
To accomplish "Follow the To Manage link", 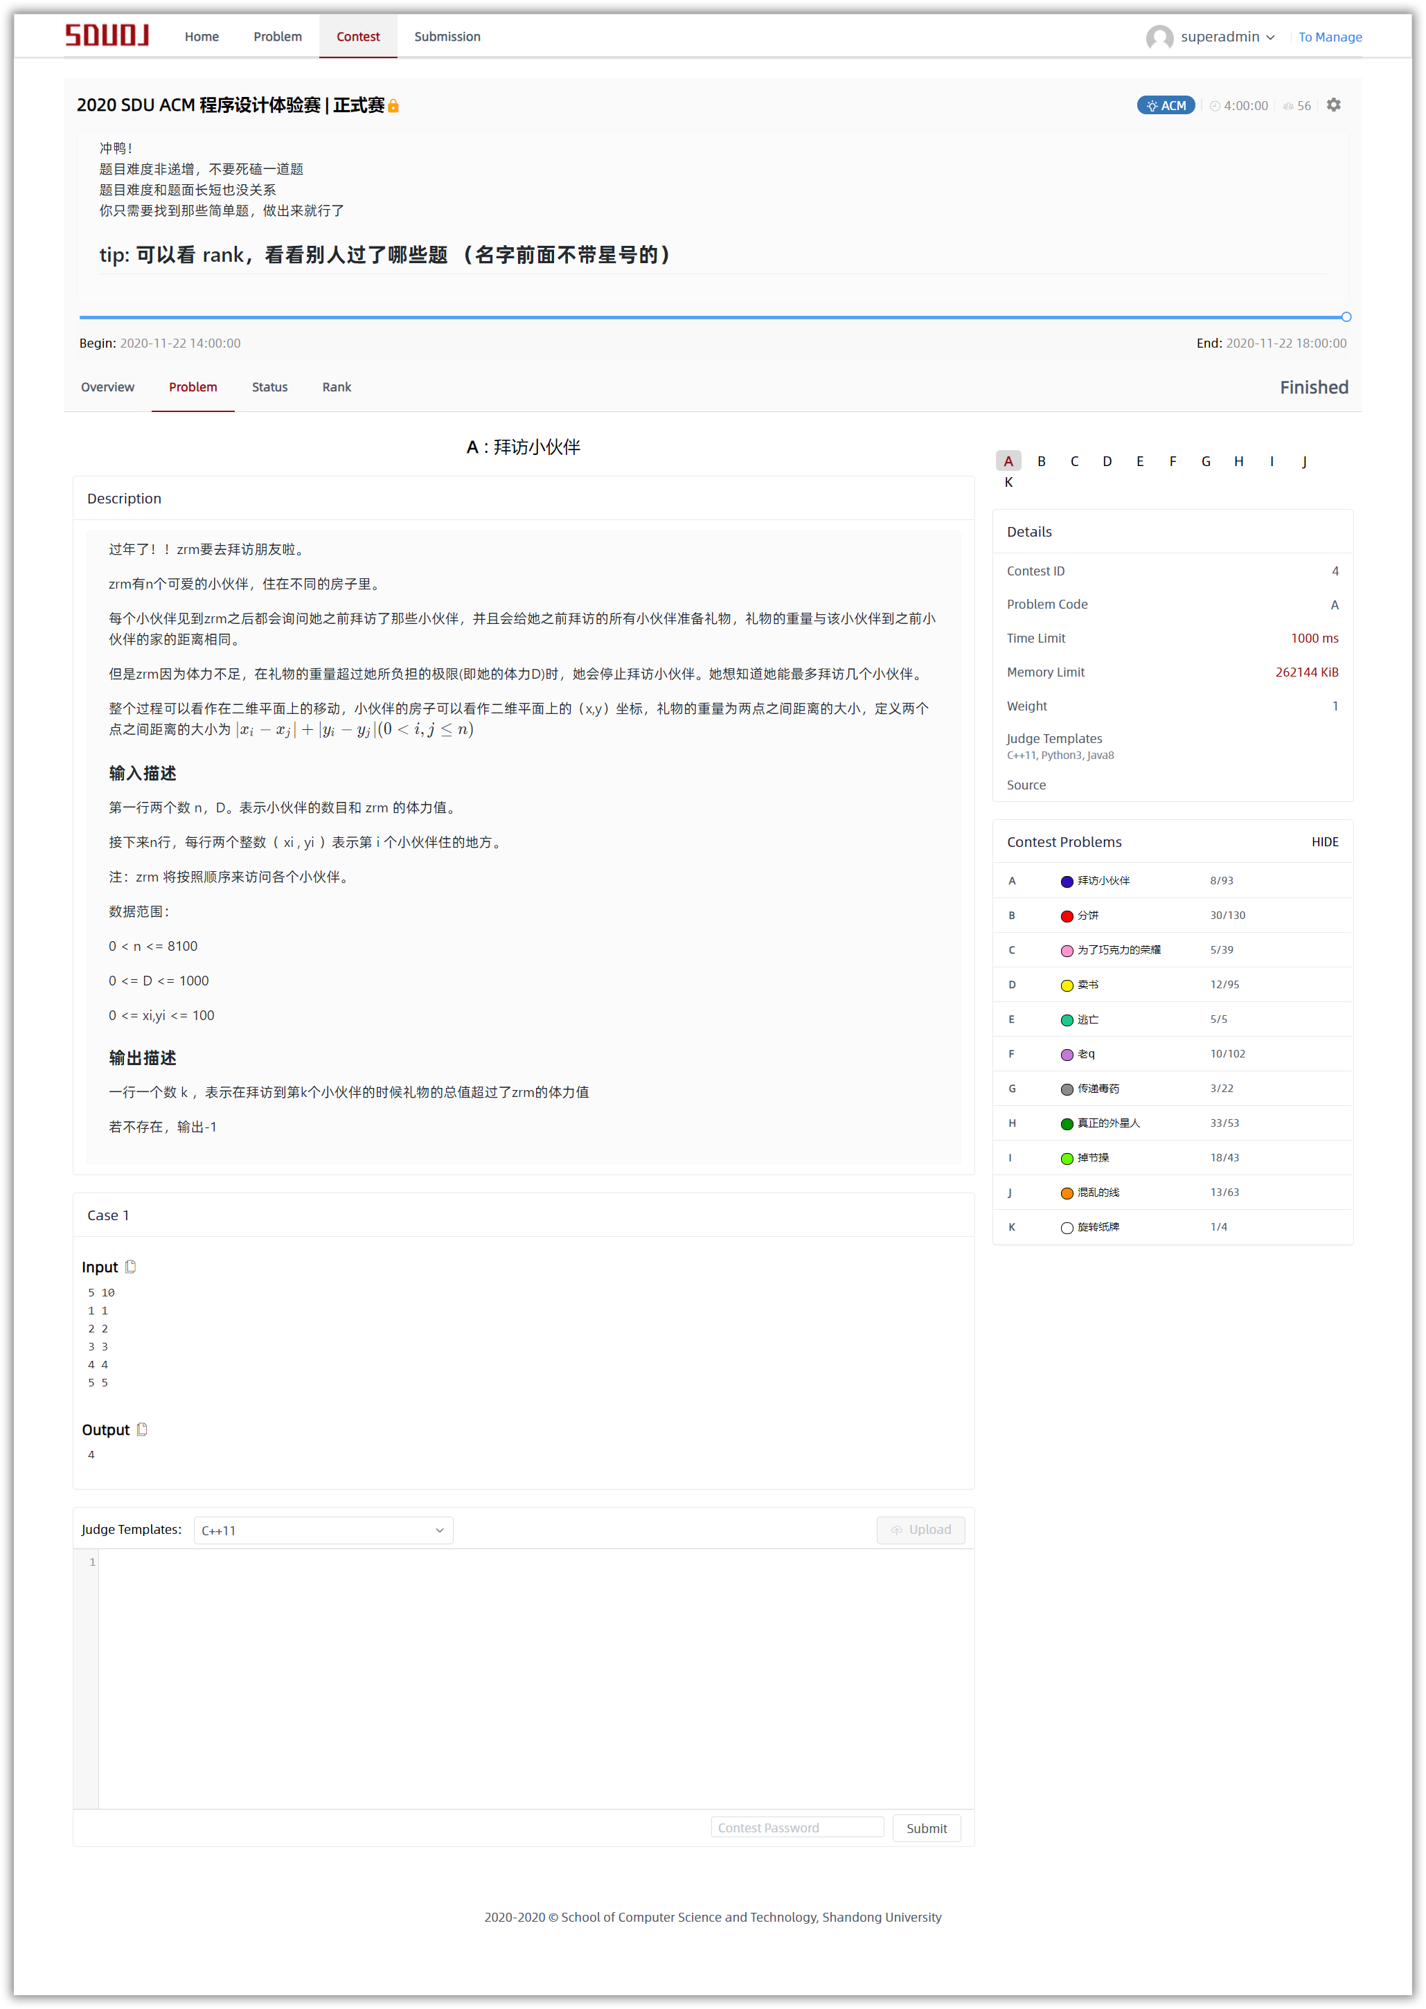I will click(1330, 37).
